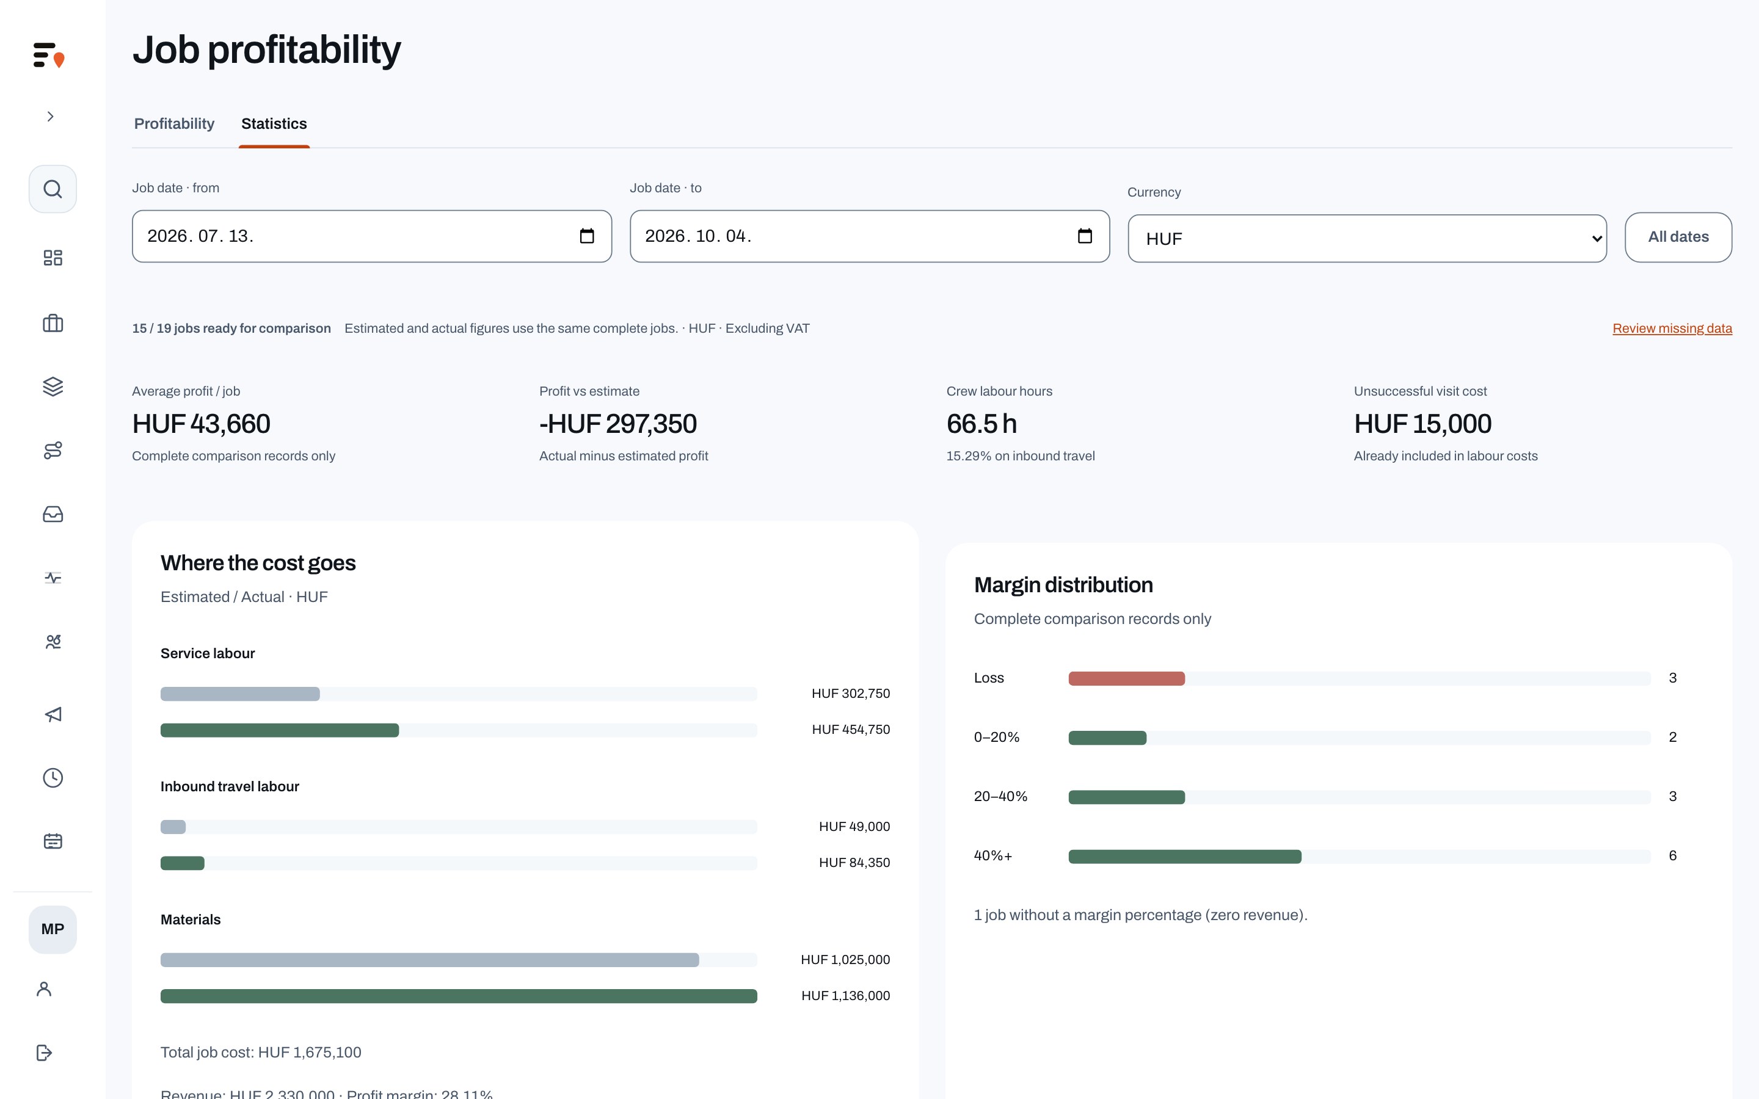Open calendar picker for to date
1759x1099 pixels.
pyautogui.click(x=1085, y=236)
